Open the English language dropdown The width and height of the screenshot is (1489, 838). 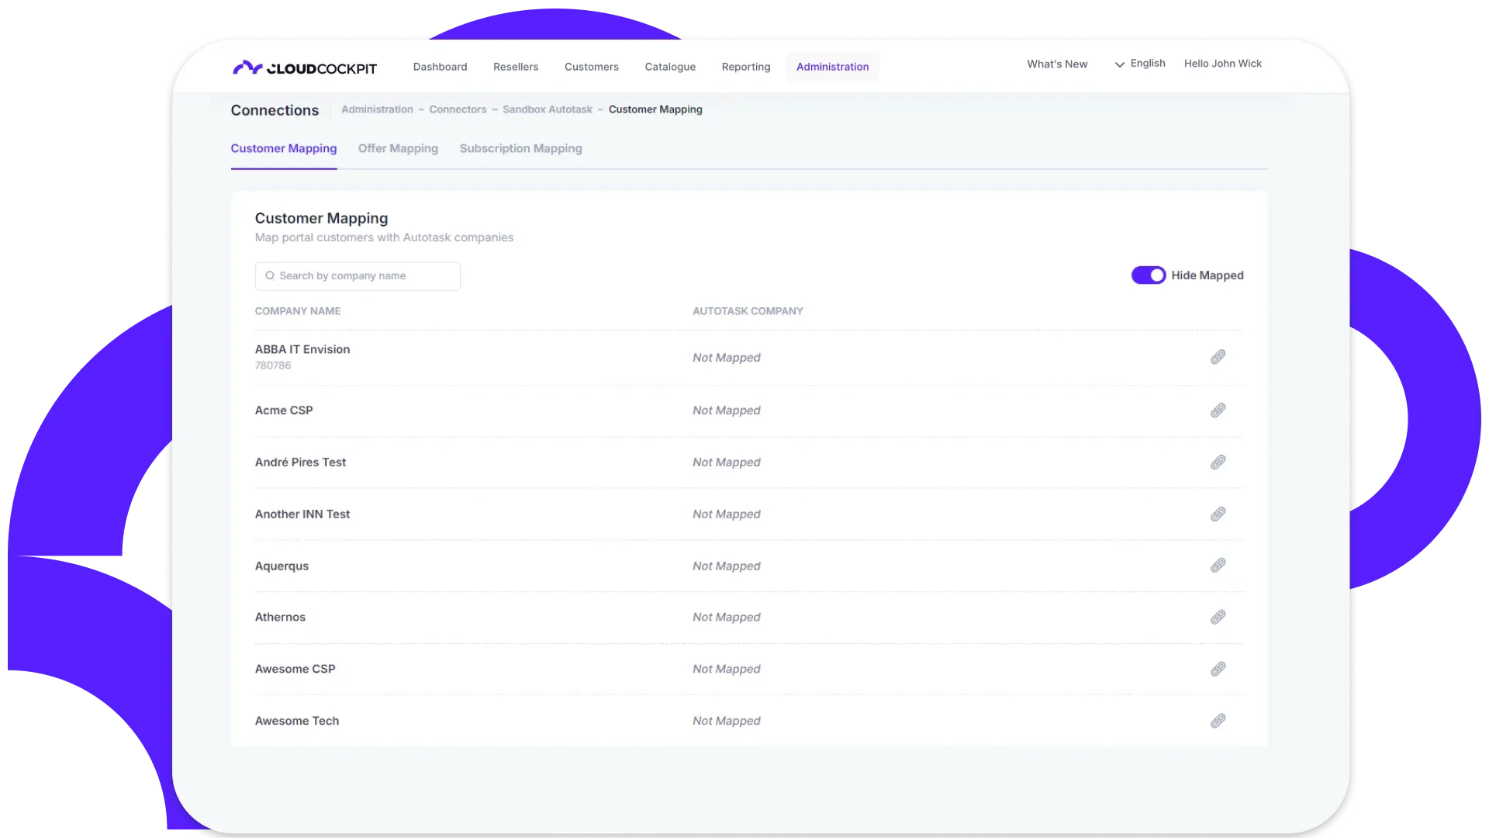(1140, 64)
